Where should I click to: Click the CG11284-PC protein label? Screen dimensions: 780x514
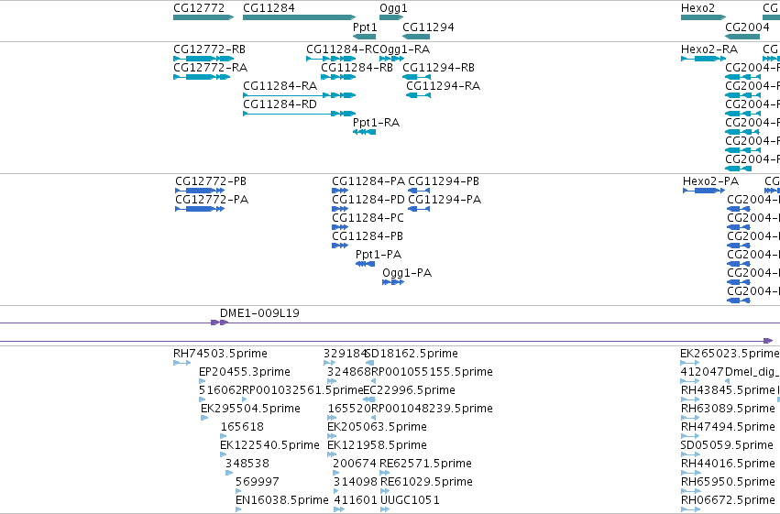[x=368, y=218]
